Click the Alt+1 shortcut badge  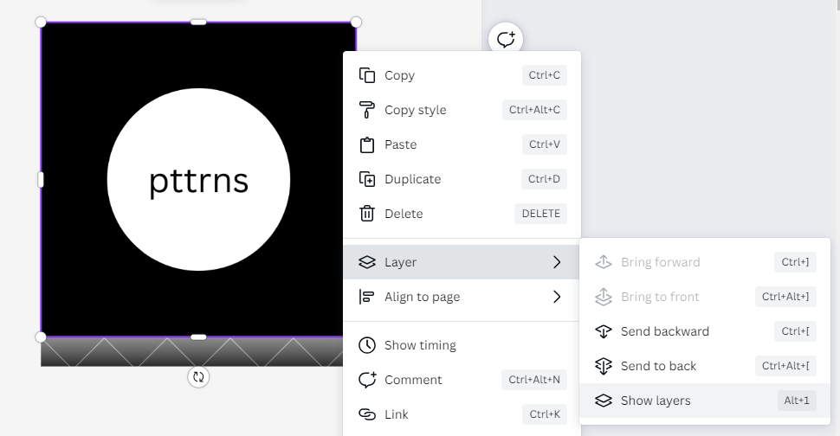pyautogui.click(x=797, y=401)
